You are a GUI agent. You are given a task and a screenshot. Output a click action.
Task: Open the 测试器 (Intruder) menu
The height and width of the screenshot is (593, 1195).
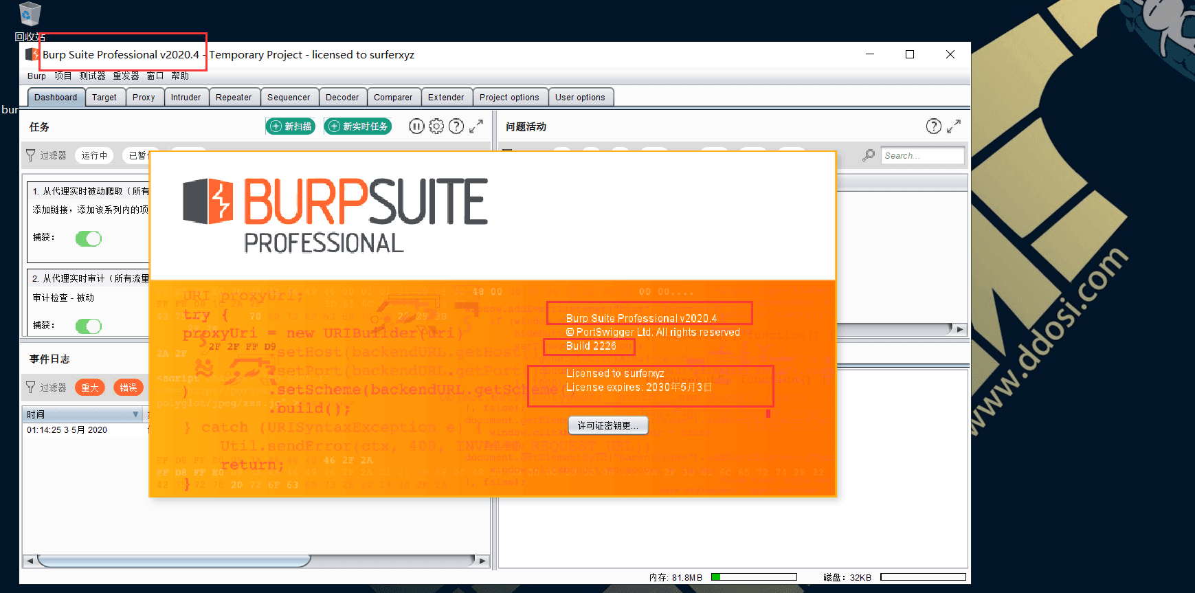pos(92,76)
